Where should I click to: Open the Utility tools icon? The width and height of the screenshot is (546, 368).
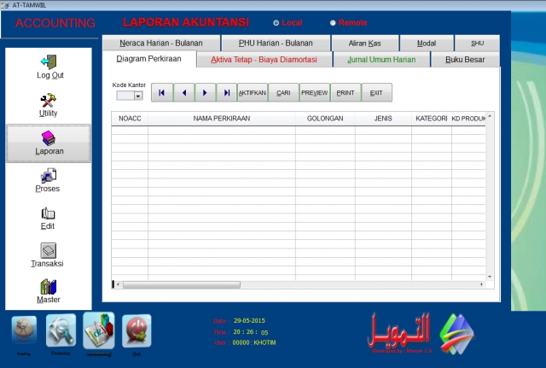(49, 101)
